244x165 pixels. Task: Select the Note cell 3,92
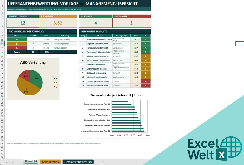(135, 56)
